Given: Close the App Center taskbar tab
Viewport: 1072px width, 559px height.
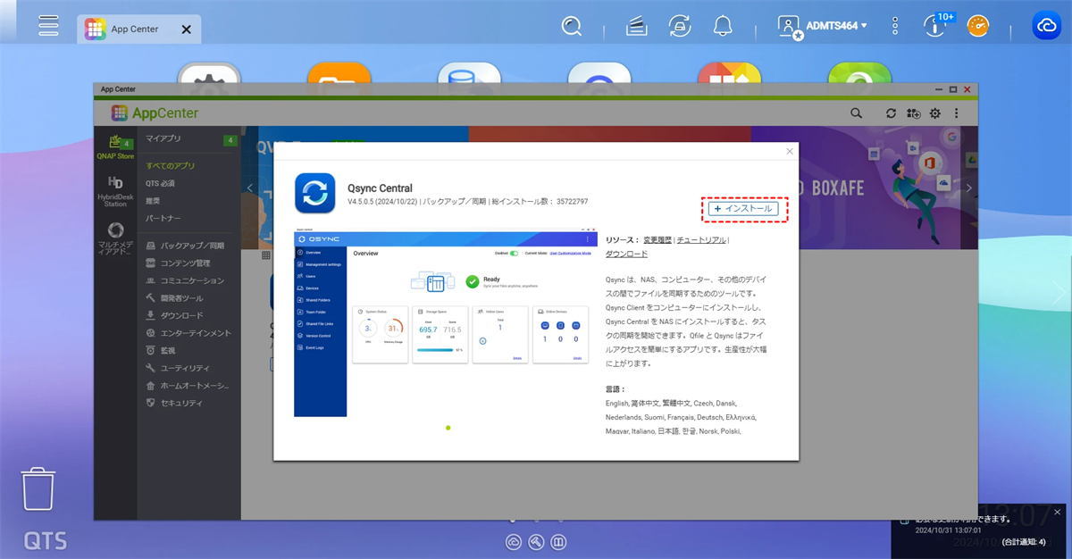Looking at the screenshot, I should (x=186, y=29).
